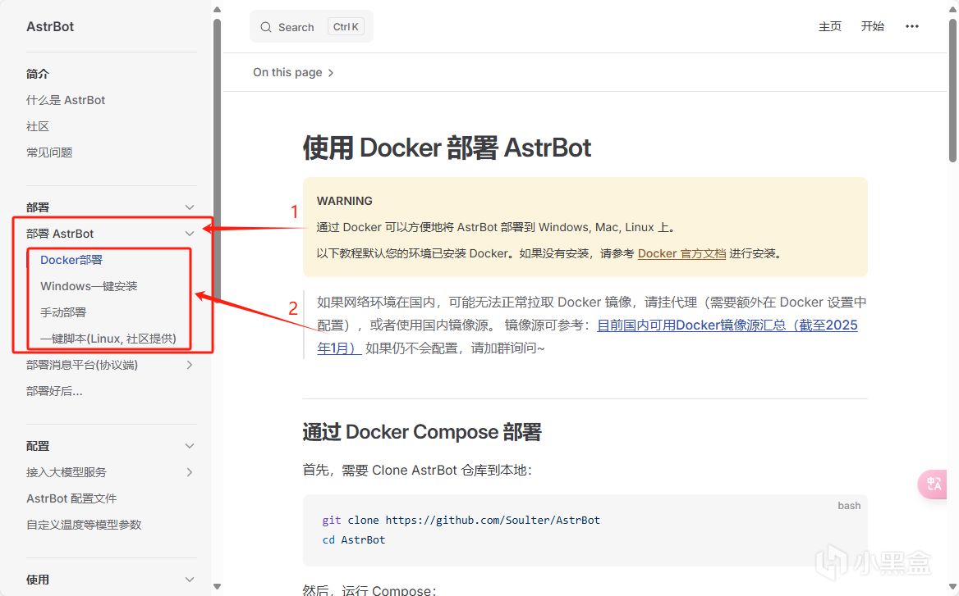
Task: Click the 通过 Docker Compose 部署 heading
Action: [422, 432]
